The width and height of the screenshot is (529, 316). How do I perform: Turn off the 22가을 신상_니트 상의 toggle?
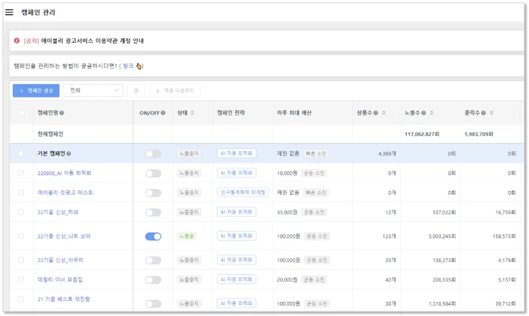pyautogui.click(x=153, y=237)
